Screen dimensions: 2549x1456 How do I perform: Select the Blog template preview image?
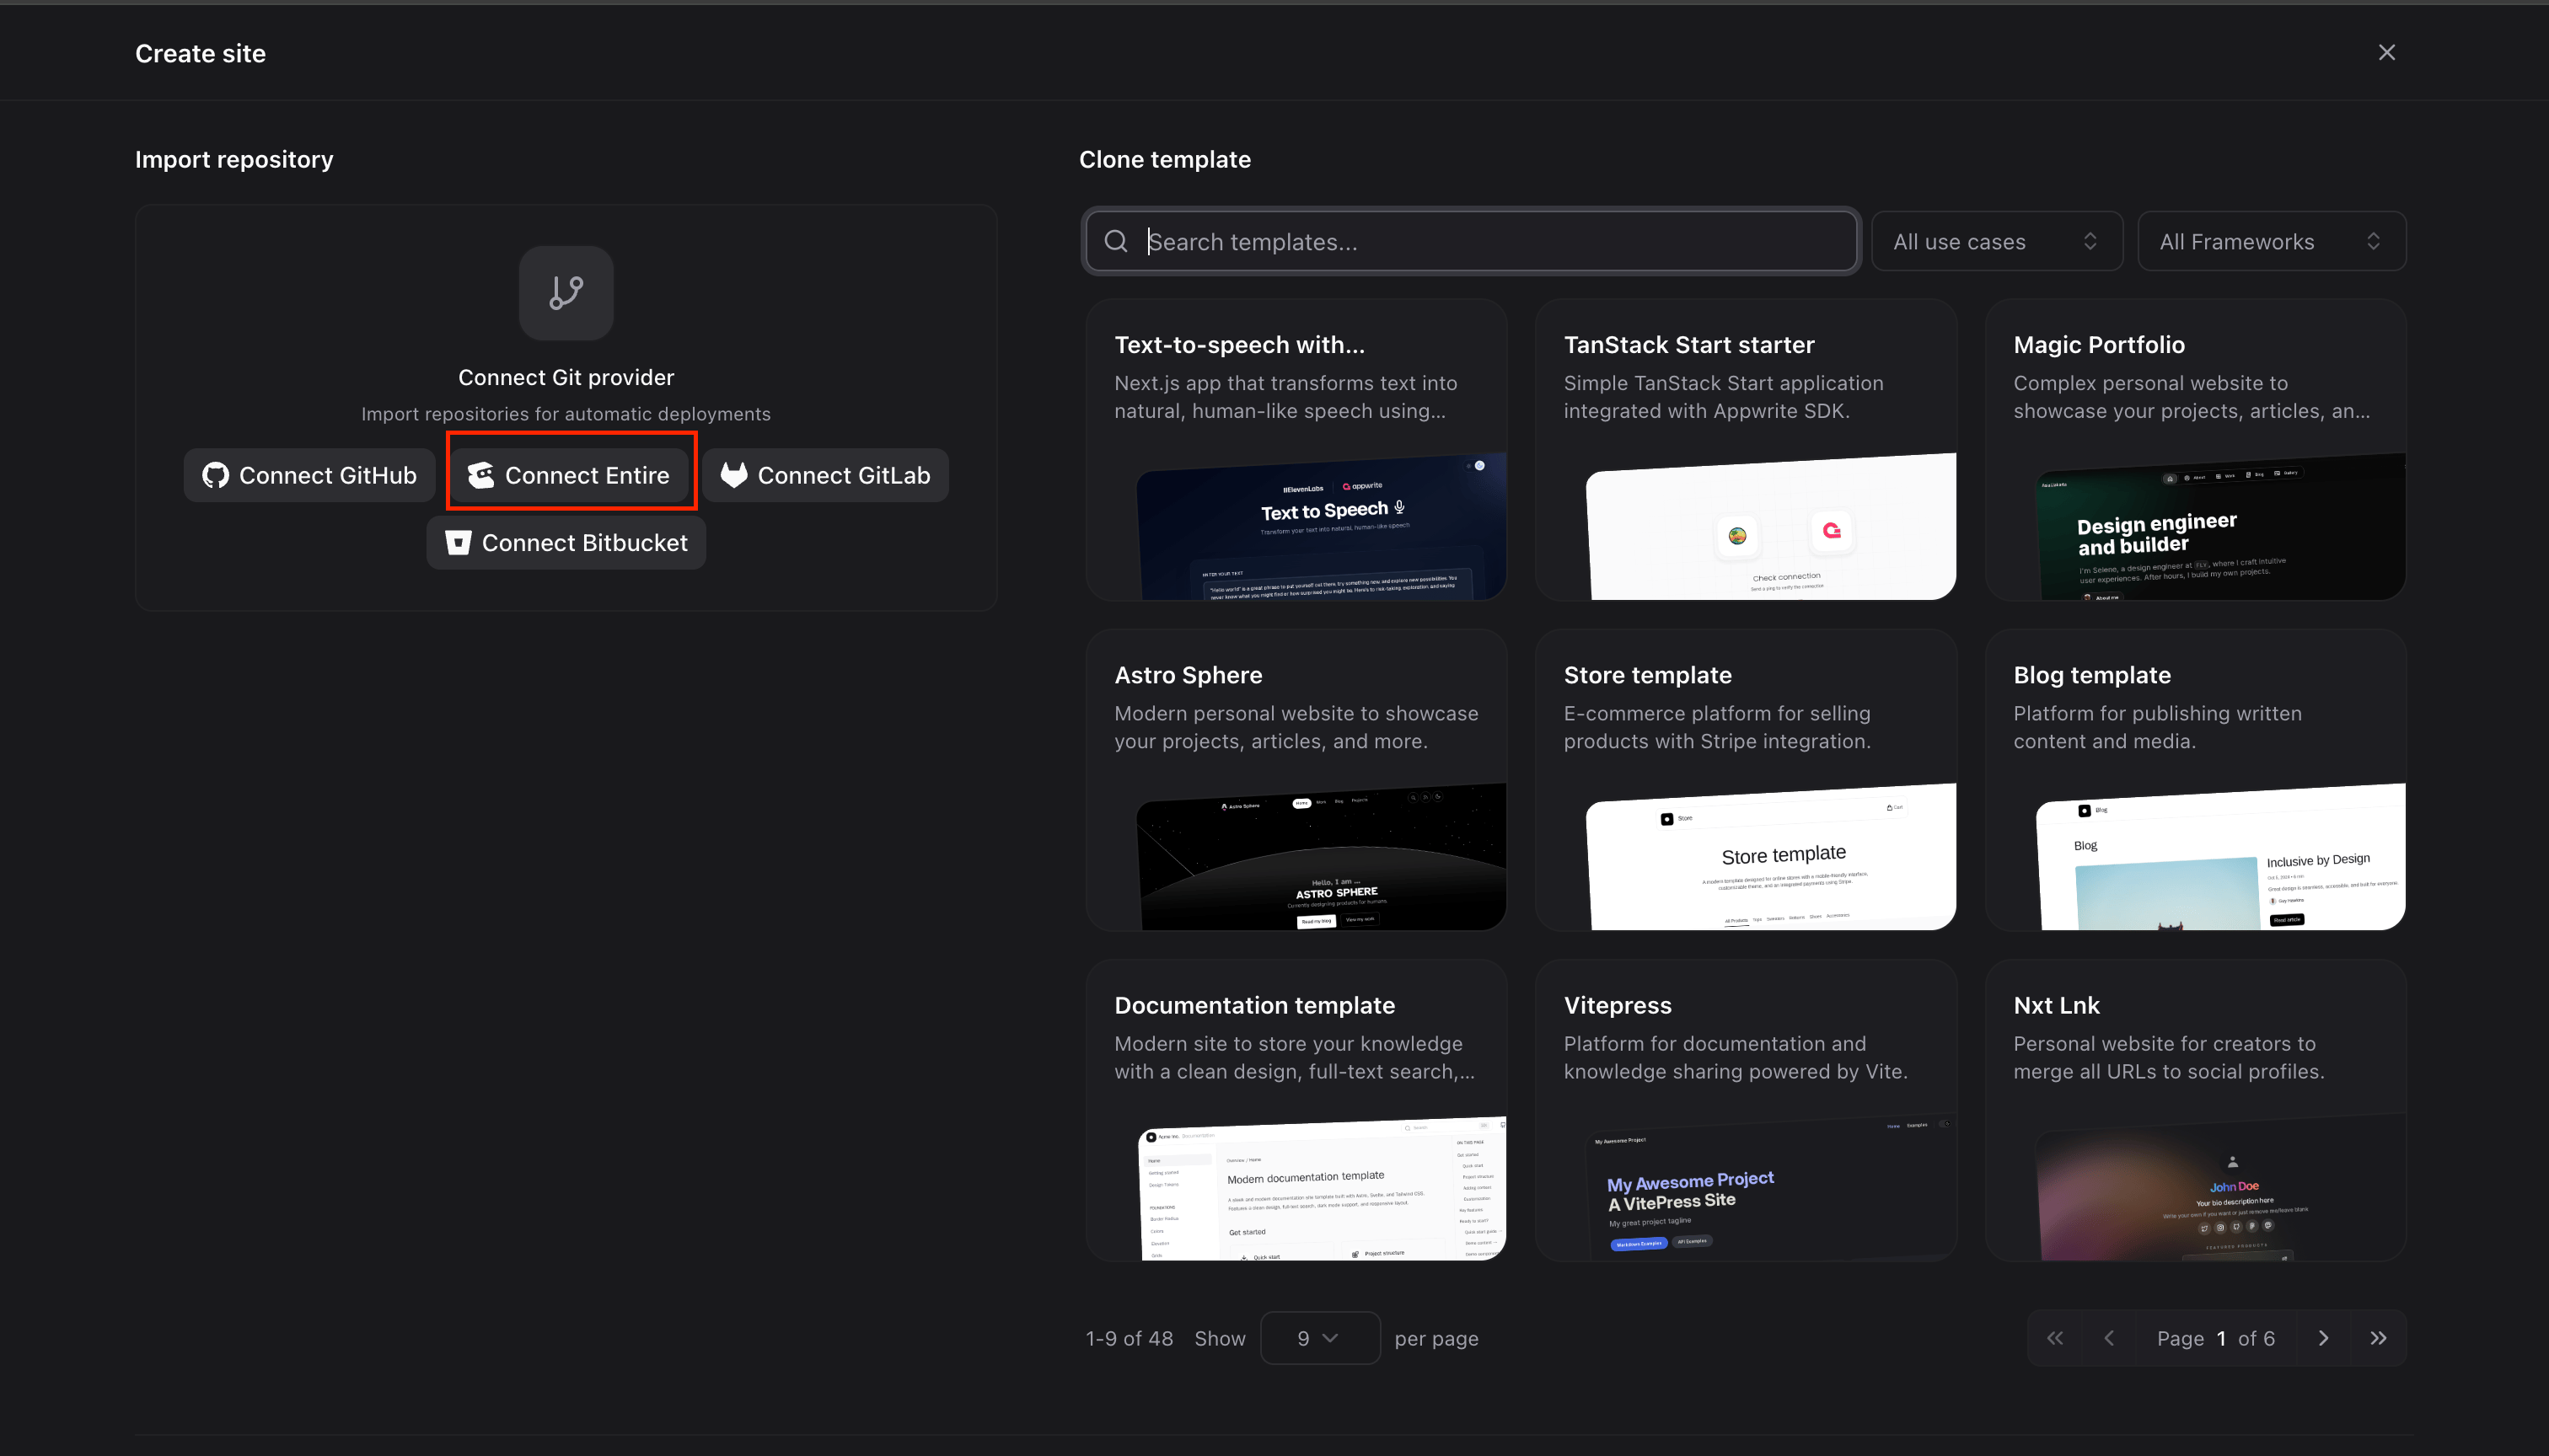(x=2221, y=857)
